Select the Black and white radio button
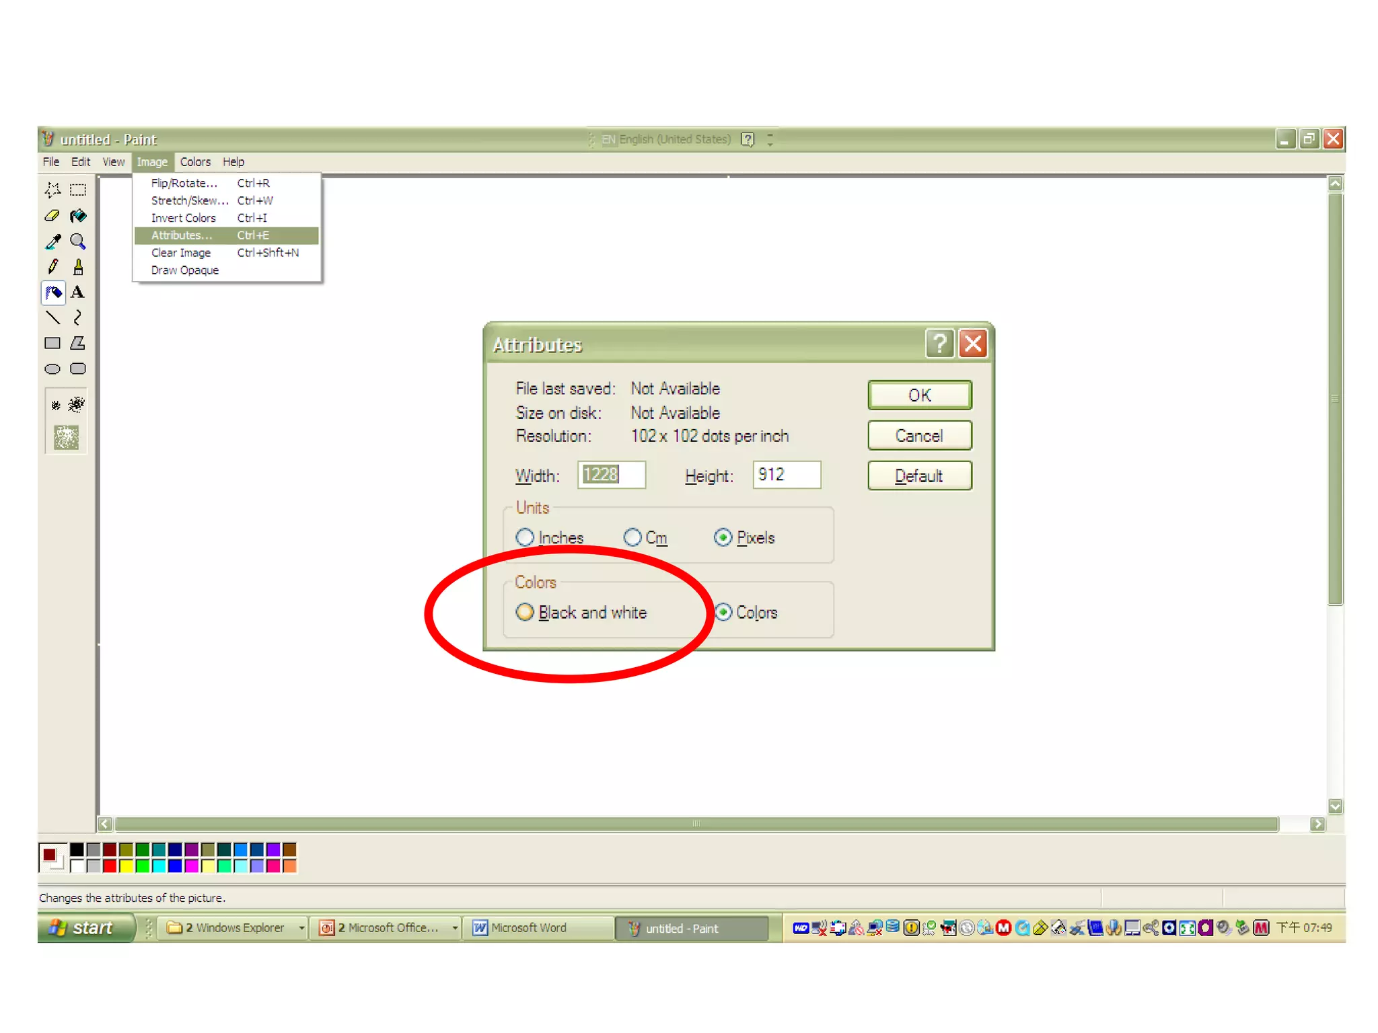Image resolution: width=1378 pixels, height=1033 pixels. pos(525,612)
